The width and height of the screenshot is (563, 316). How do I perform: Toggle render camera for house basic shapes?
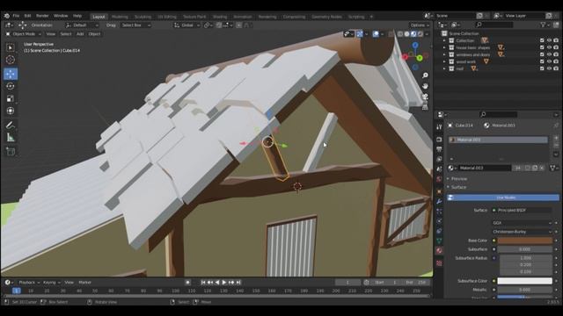pyautogui.click(x=556, y=47)
